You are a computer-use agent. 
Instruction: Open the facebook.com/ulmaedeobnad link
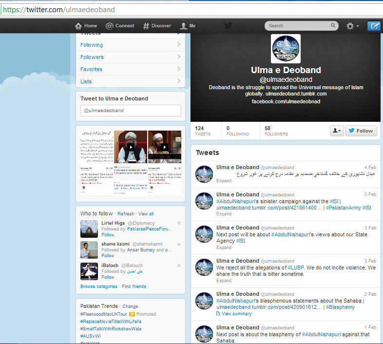pos(286,101)
